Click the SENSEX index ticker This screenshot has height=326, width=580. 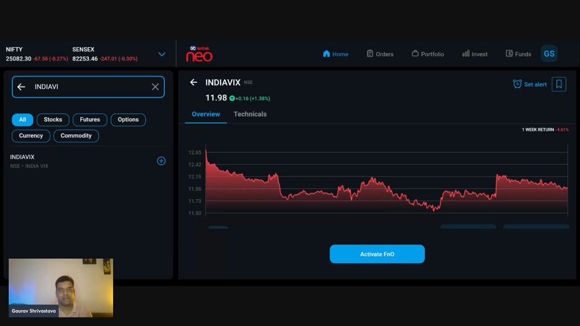105,54
